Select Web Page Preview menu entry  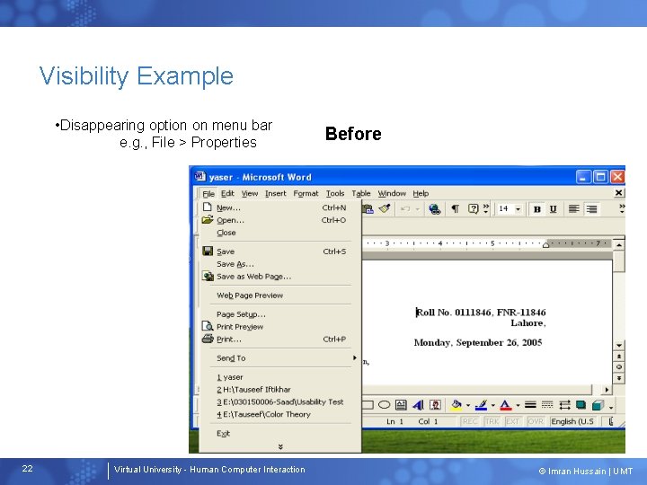[280, 295]
